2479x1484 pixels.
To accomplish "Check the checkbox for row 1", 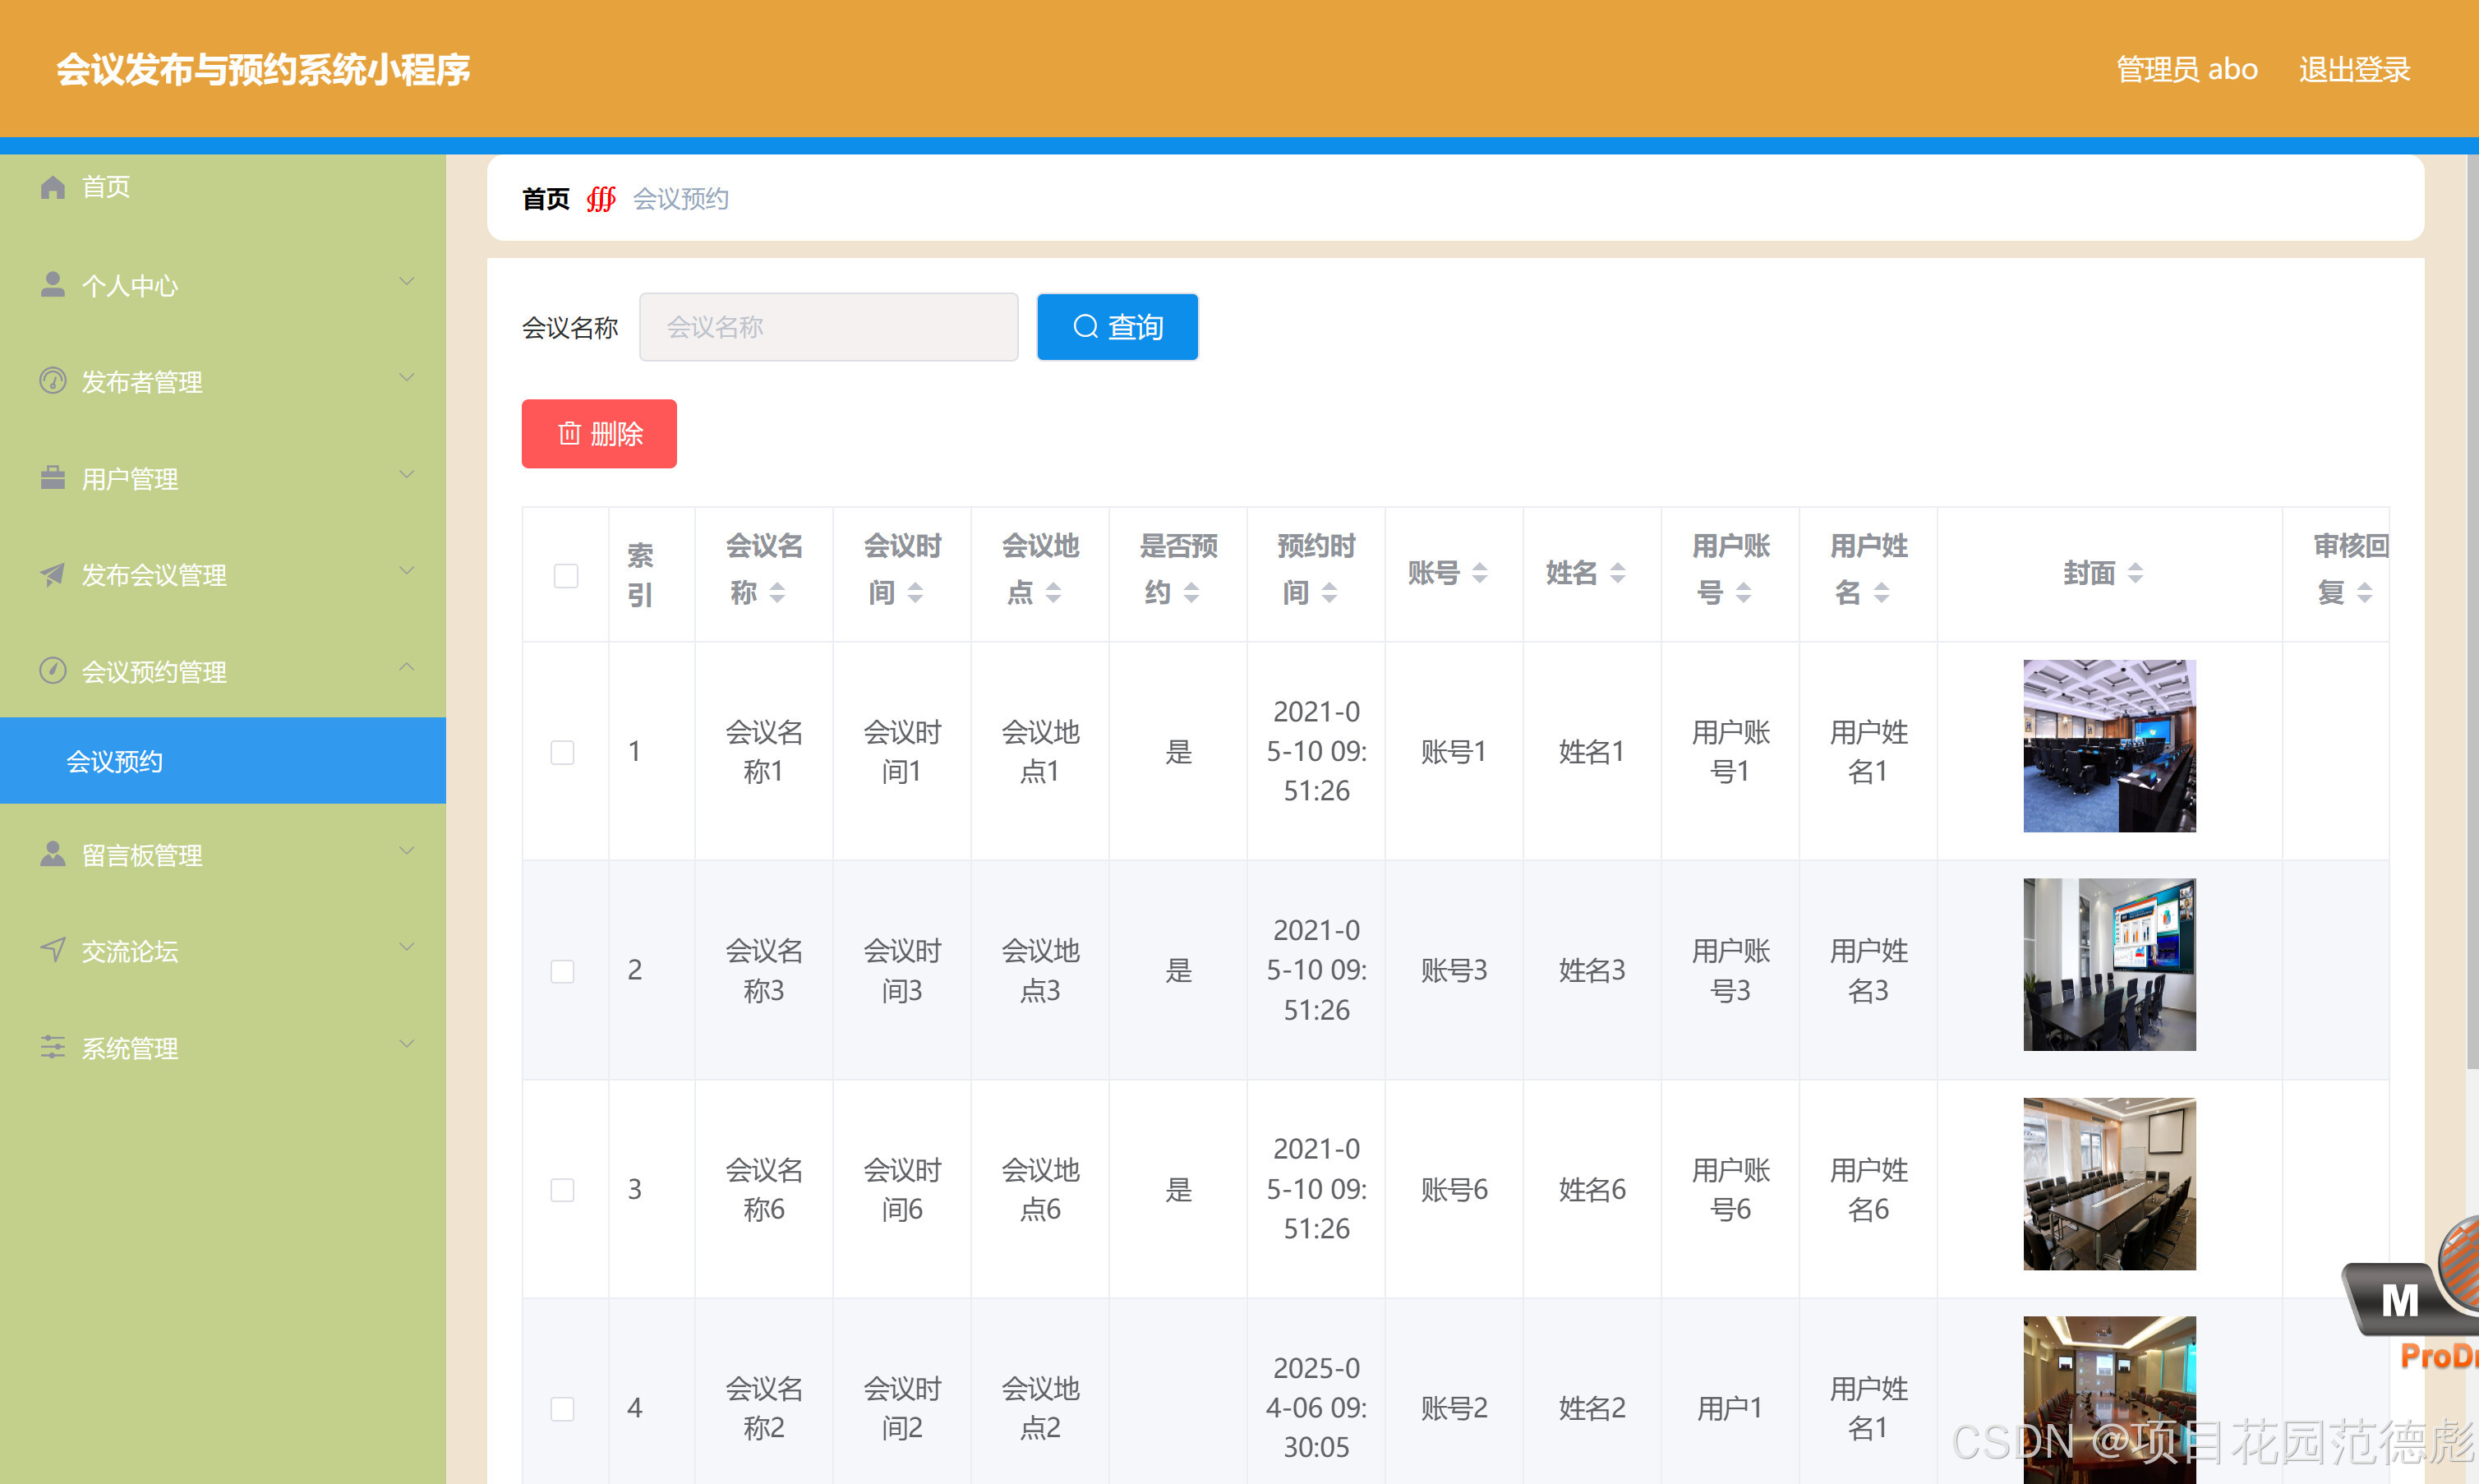I will click(x=563, y=752).
